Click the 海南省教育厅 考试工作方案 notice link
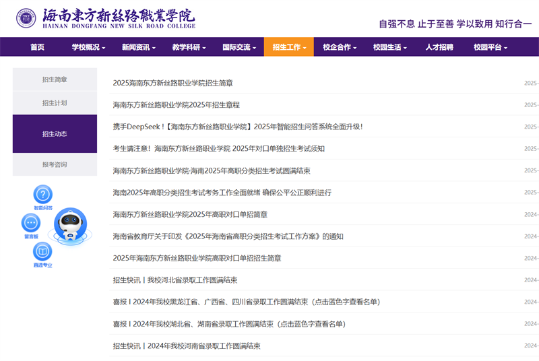The height and width of the screenshot is (361, 539). coord(228,236)
